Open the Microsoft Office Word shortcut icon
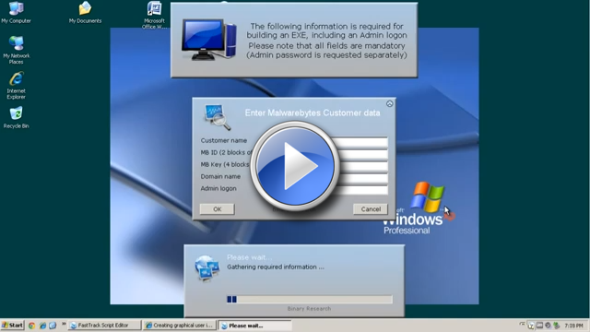This screenshot has width=590, height=332. [x=154, y=15]
